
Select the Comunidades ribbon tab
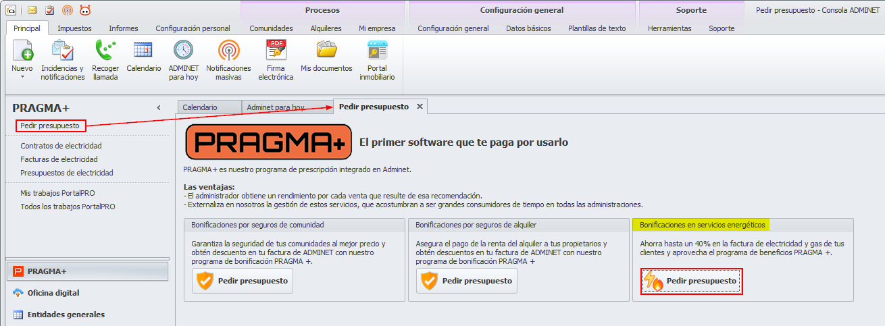pos(271,28)
